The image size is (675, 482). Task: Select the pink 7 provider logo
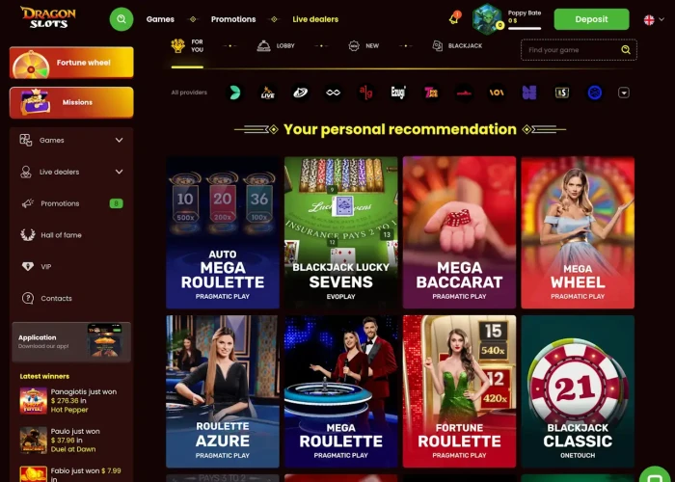431,93
